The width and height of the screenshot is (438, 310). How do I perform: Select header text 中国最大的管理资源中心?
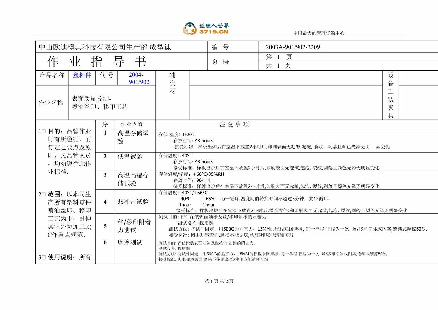319,33
